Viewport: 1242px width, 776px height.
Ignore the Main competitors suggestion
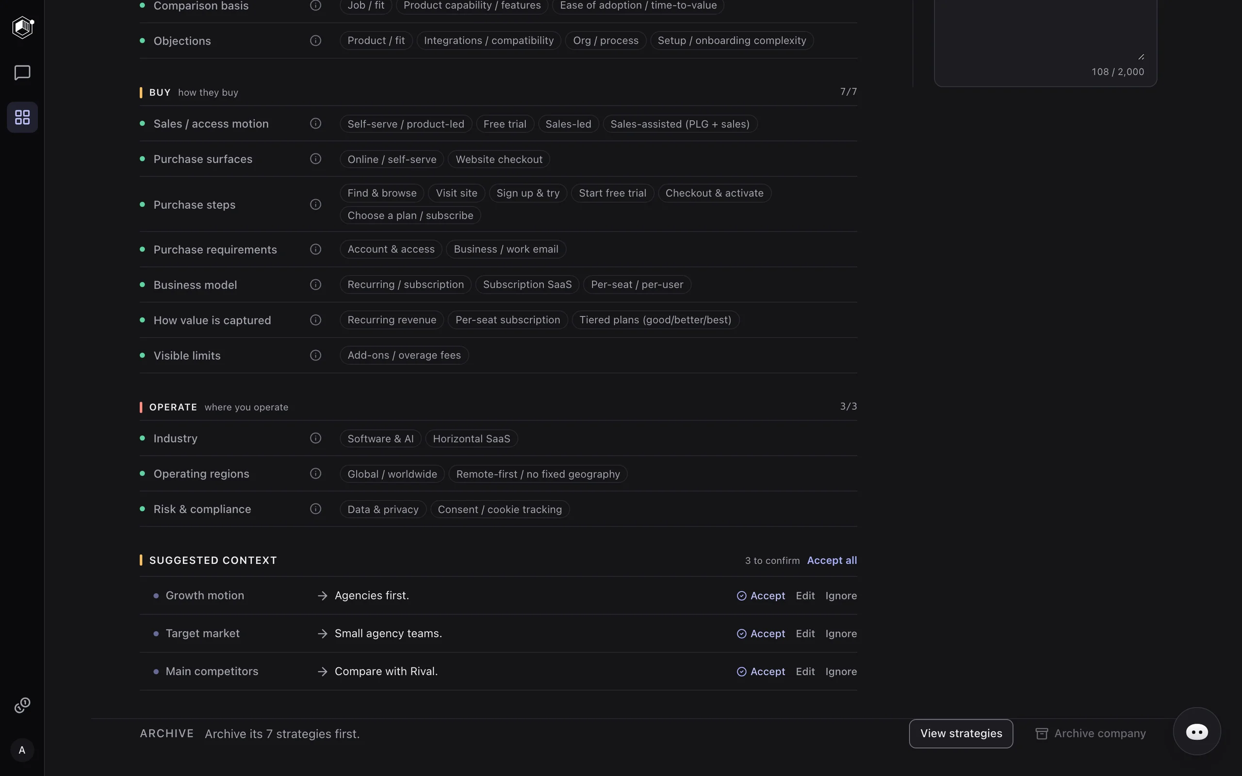click(841, 672)
